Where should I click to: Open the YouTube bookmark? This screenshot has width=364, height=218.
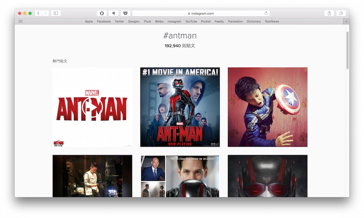point(191,21)
